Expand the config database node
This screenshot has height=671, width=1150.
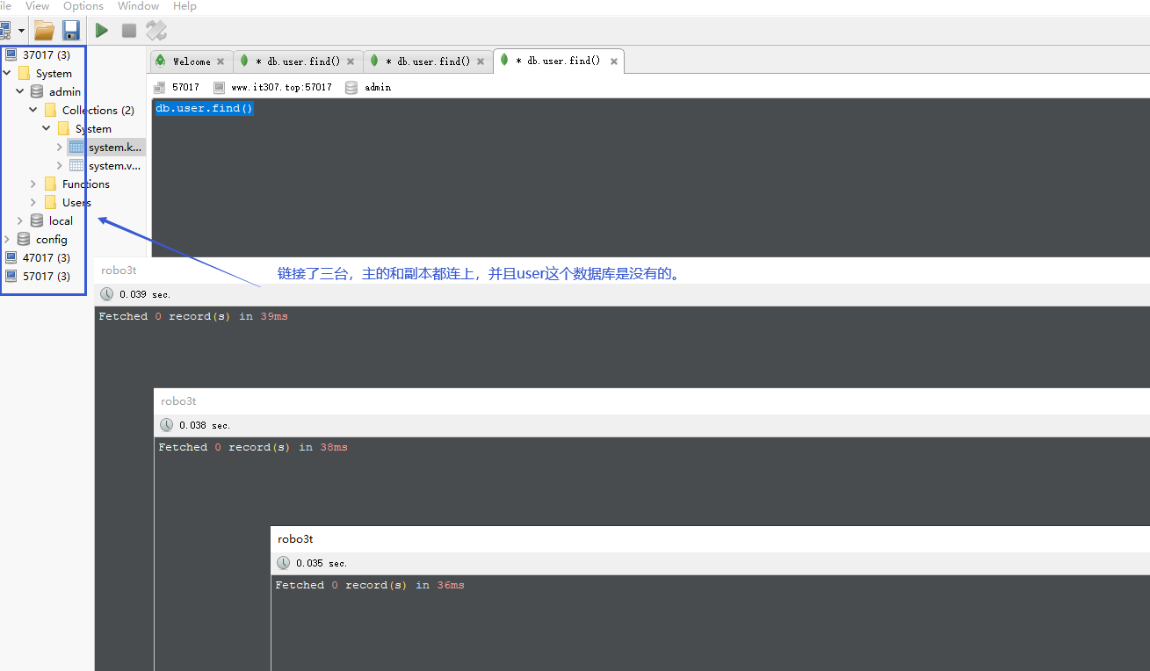coord(7,240)
